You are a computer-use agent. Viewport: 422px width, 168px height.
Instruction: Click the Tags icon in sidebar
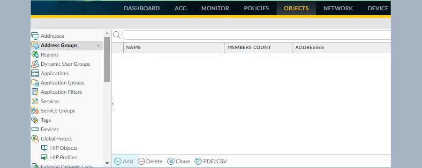pos(35,120)
